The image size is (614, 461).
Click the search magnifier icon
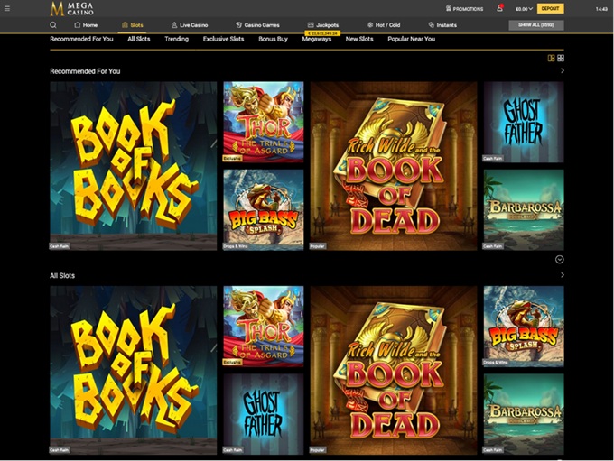click(53, 25)
